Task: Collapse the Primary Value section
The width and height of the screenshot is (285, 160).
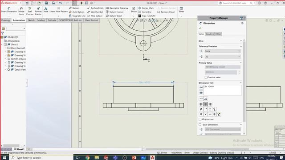Action: point(241,63)
